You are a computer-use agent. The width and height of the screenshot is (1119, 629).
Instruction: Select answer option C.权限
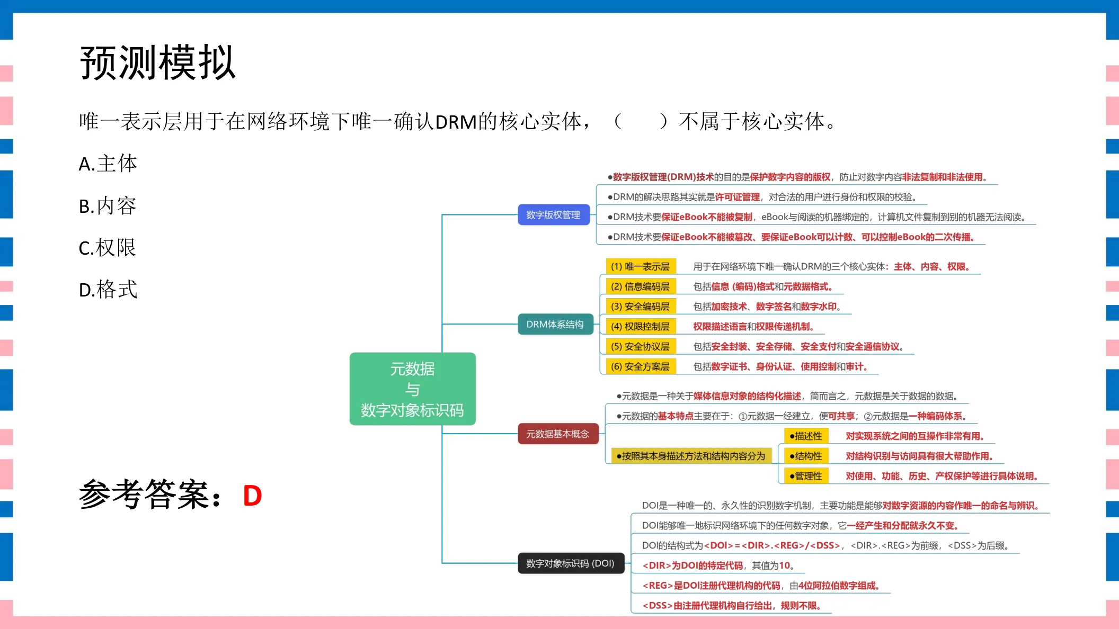[108, 247]
